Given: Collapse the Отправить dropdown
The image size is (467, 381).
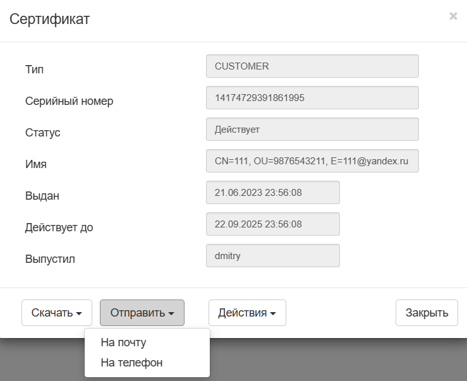Looking at the screenshot, I should (142, 313).
